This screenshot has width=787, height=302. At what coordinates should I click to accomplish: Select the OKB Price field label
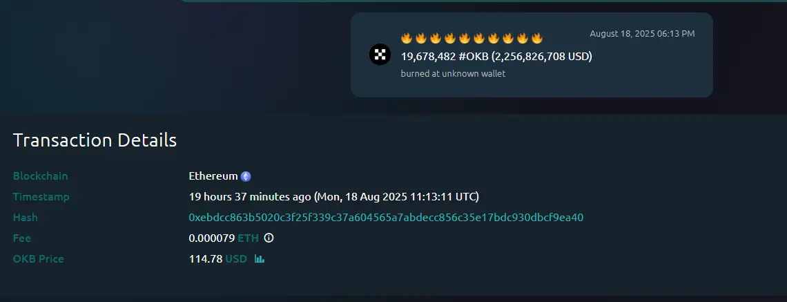[x=38, y=259]
